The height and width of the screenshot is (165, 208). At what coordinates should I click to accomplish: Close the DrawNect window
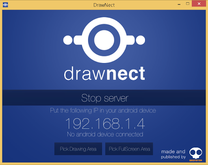point(199,4)
